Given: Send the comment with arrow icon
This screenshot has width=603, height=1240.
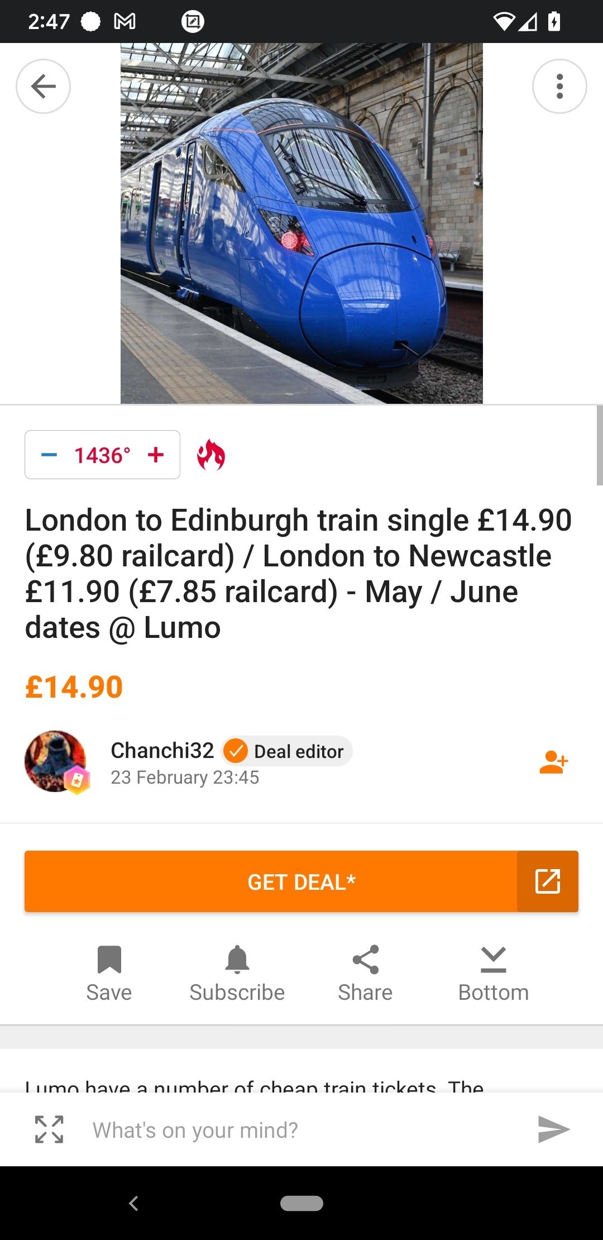Looking at the screenshot, I should coord(553,1129).
